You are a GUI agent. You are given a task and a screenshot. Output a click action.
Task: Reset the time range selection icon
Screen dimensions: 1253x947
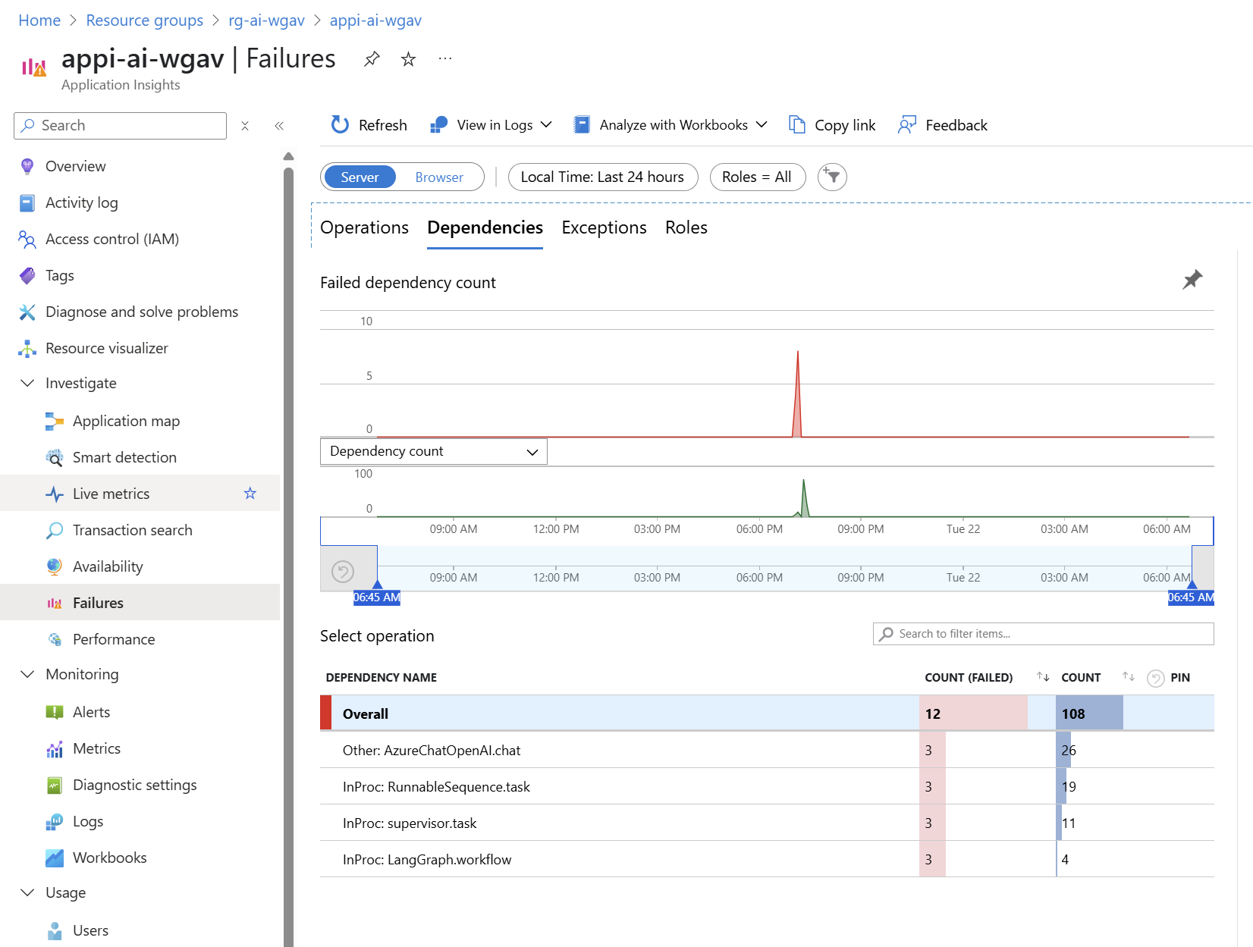(343, 571)
